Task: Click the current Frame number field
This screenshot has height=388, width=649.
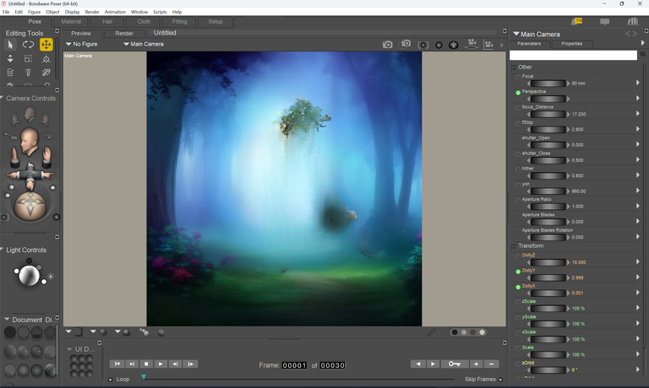Action: tap(294, 365)
